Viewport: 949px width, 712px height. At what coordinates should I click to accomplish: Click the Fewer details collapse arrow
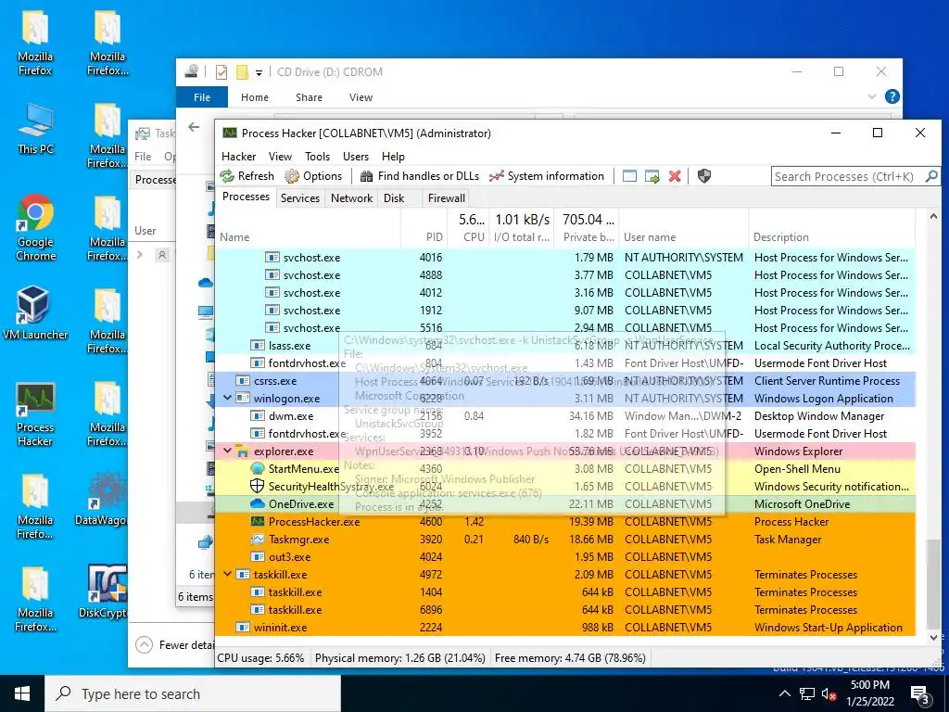tap(144, 645)
